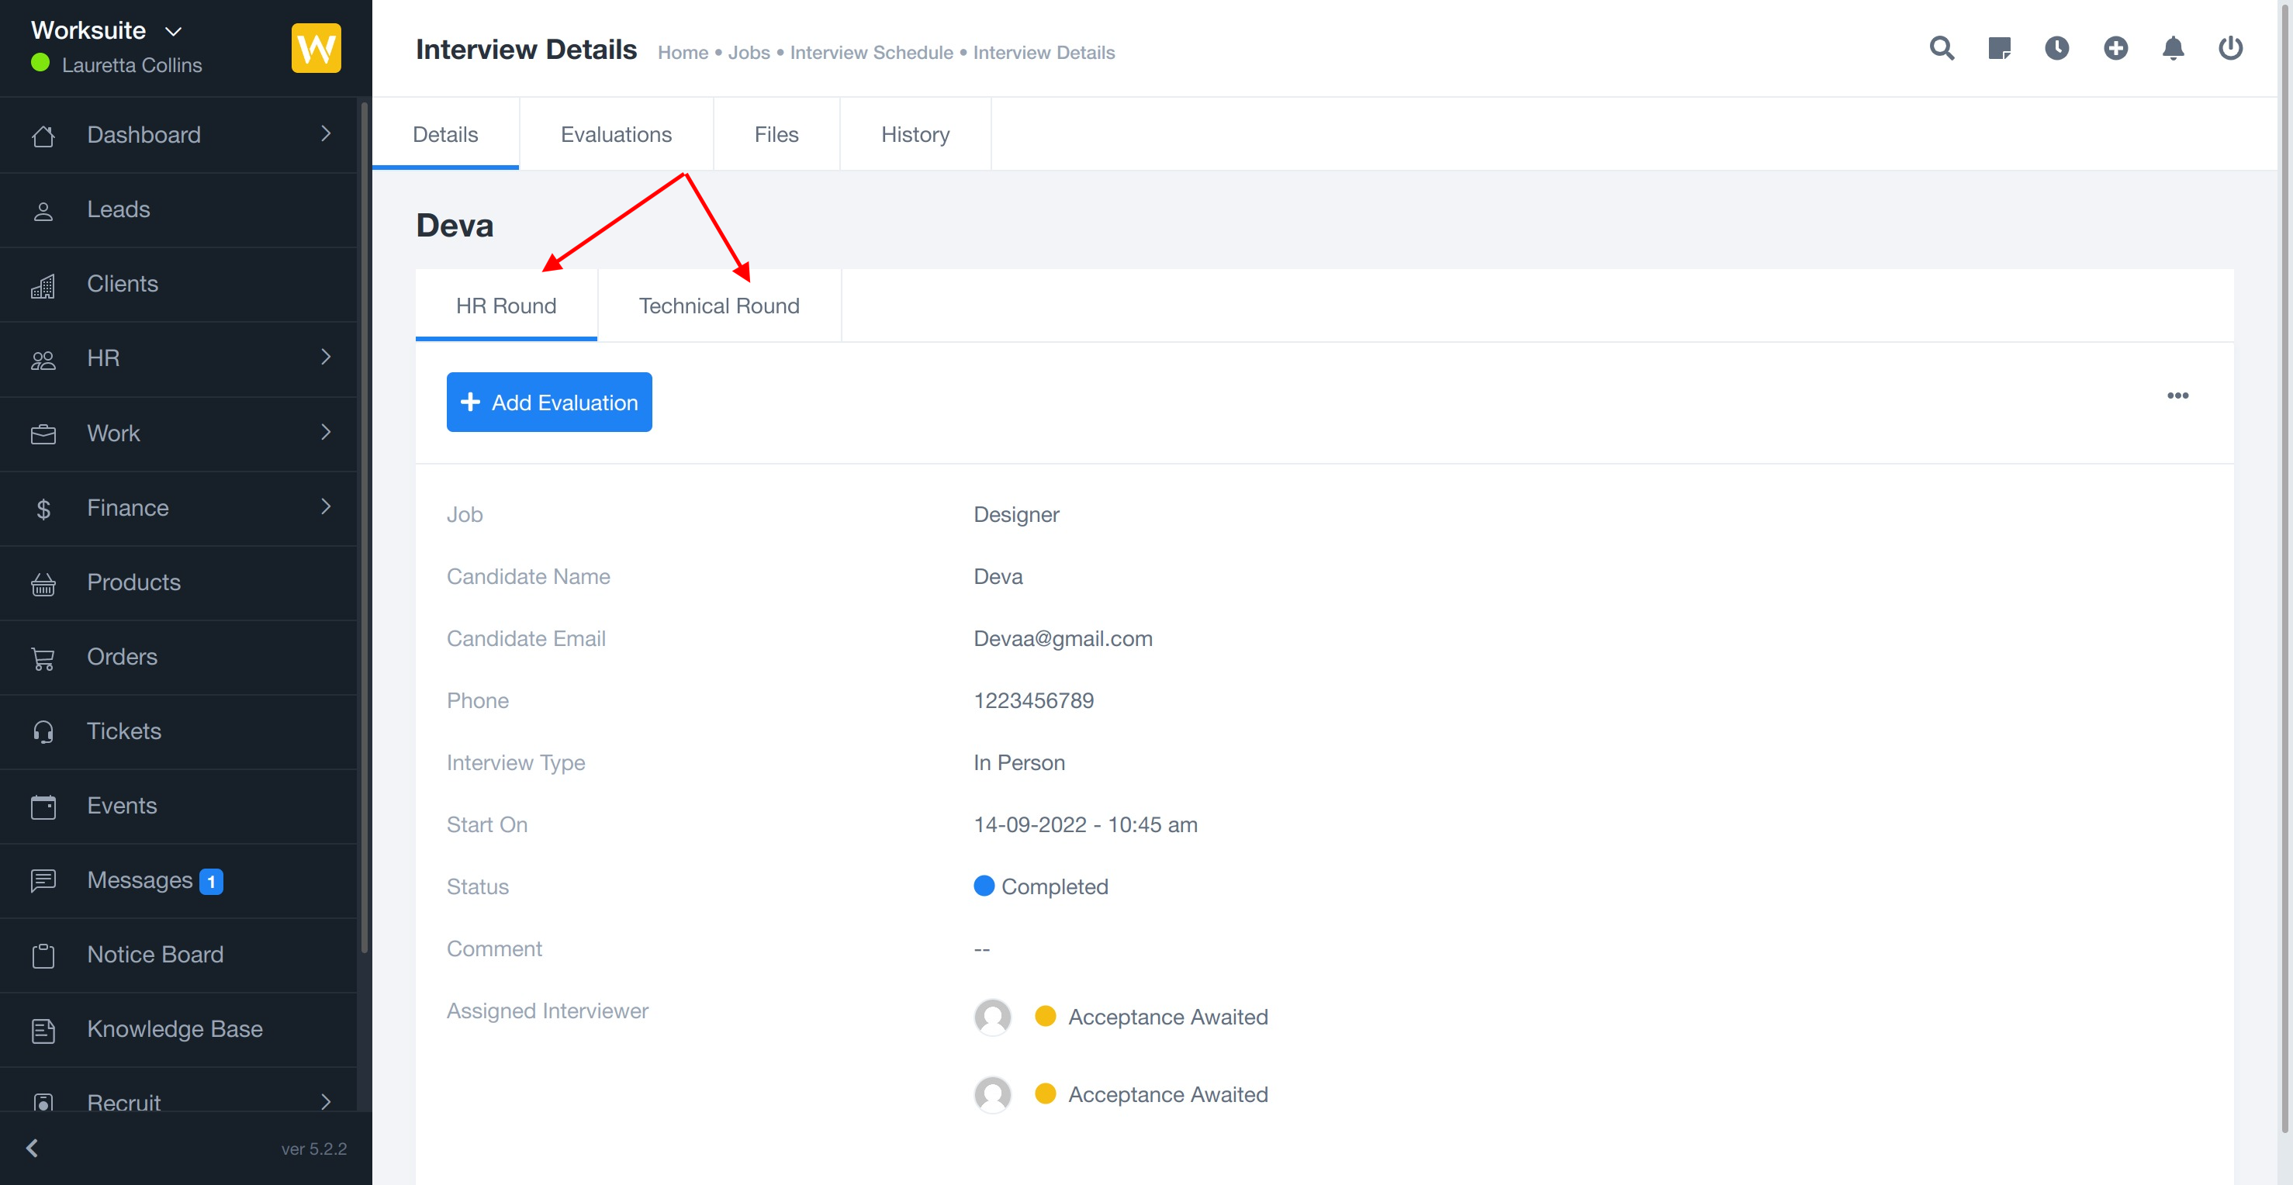The height and width of the screenshot is (1185, 2293).
Task: Expand the HR sidebar section
Action: point(326,358)
